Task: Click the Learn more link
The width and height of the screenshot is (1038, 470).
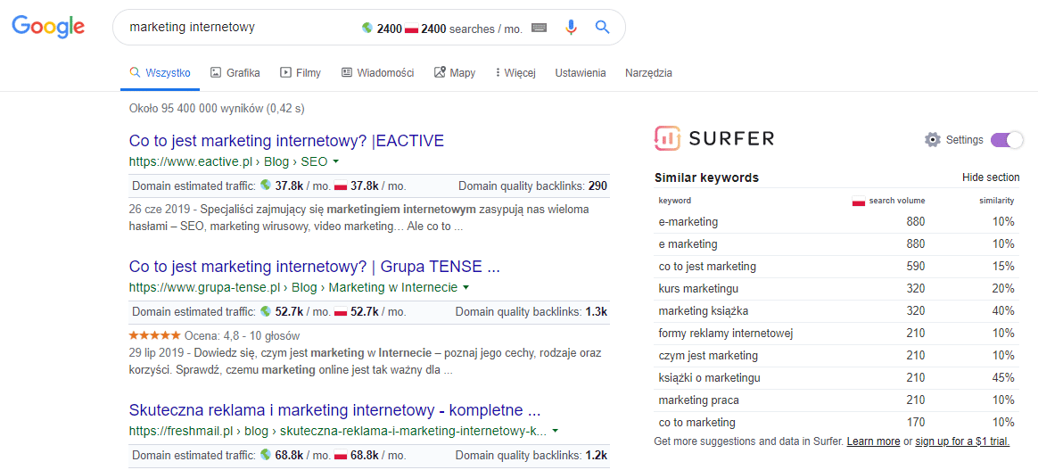Action: [x=873, y=441]
